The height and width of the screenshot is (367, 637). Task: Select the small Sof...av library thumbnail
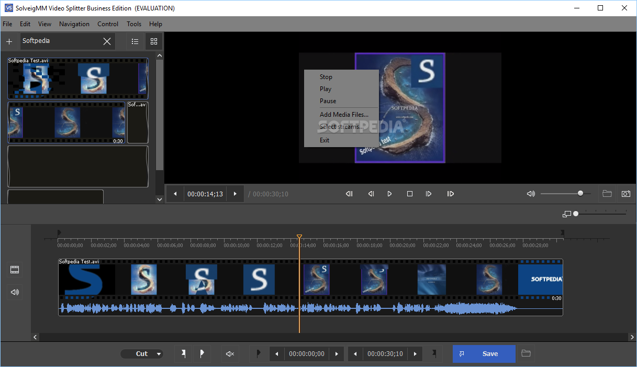(138, 123)
